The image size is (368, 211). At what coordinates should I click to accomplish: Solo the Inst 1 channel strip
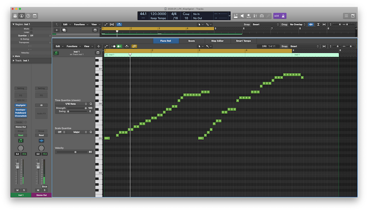tap(24, 190)
